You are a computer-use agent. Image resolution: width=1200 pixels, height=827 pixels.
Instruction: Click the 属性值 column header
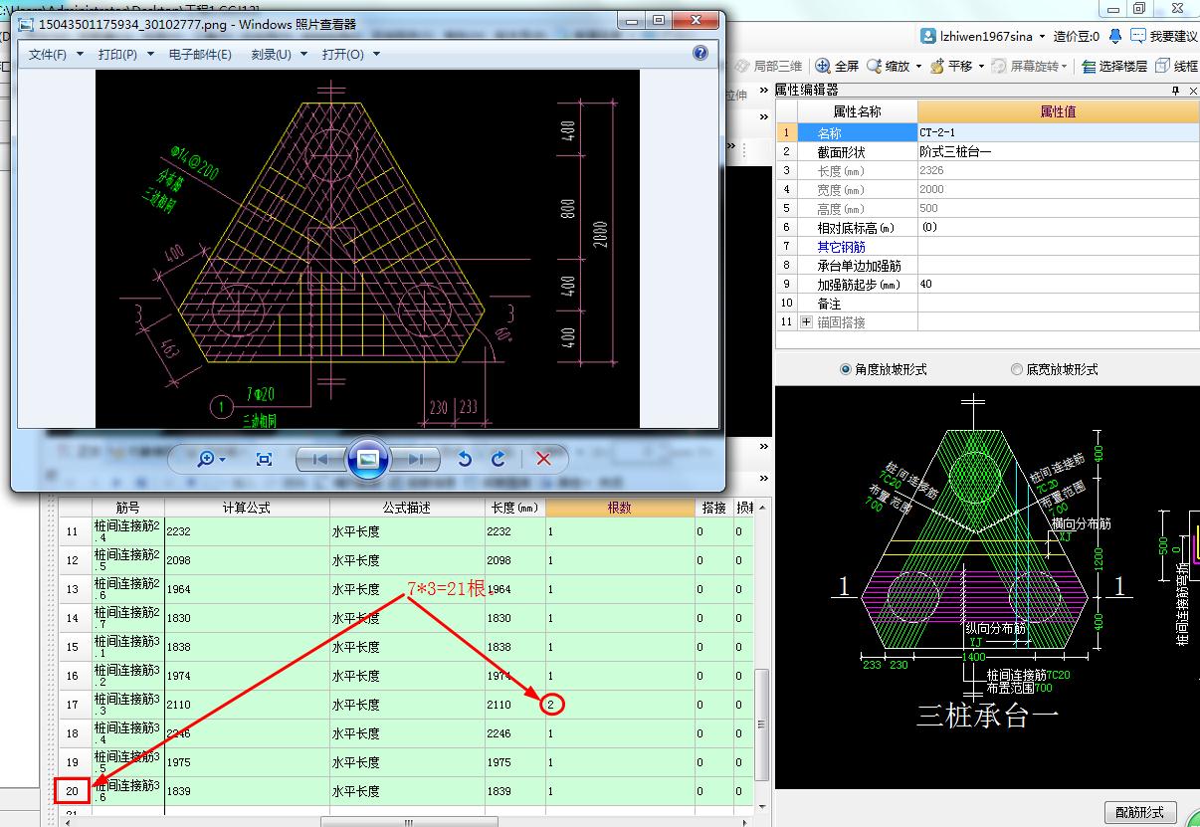(1059, 111)
